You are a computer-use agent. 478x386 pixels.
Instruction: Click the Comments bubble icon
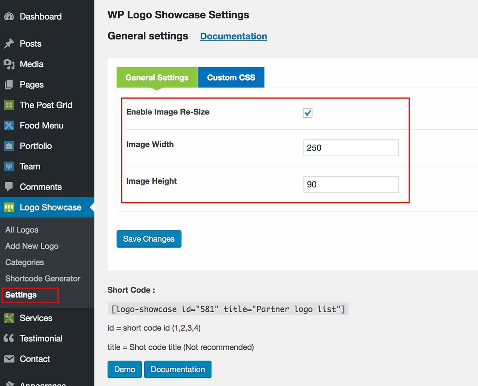[9, 187]
